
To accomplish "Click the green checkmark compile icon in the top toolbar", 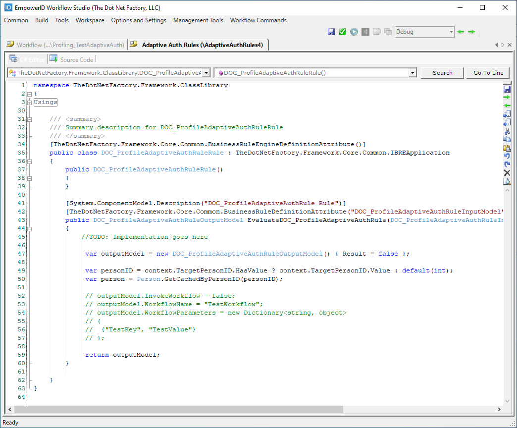I will [343, 32].
